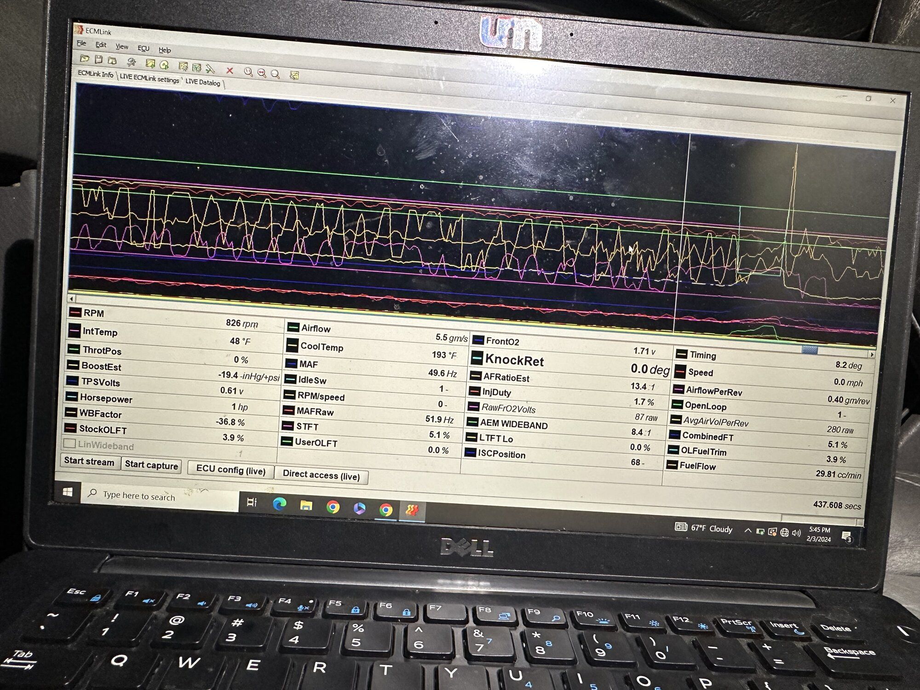Toggle the Timing trace checkbox

pos(682,354)
